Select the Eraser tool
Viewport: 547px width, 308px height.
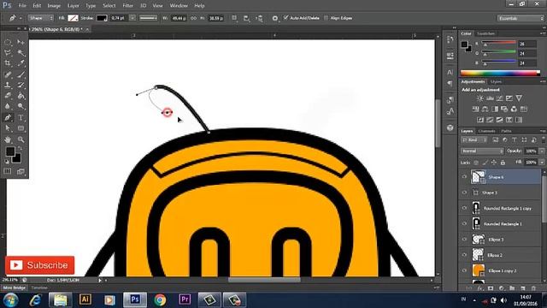[8, 96]
